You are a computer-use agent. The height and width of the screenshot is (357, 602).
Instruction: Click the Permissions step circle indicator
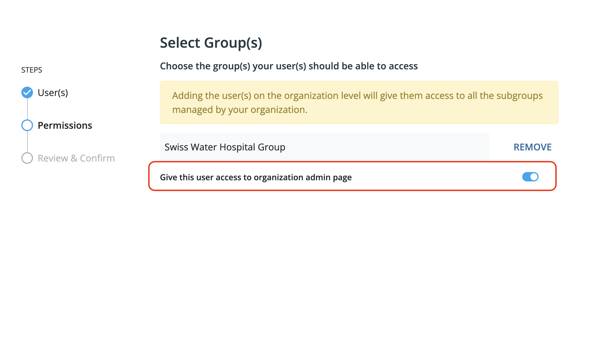[x=27, y=125]
